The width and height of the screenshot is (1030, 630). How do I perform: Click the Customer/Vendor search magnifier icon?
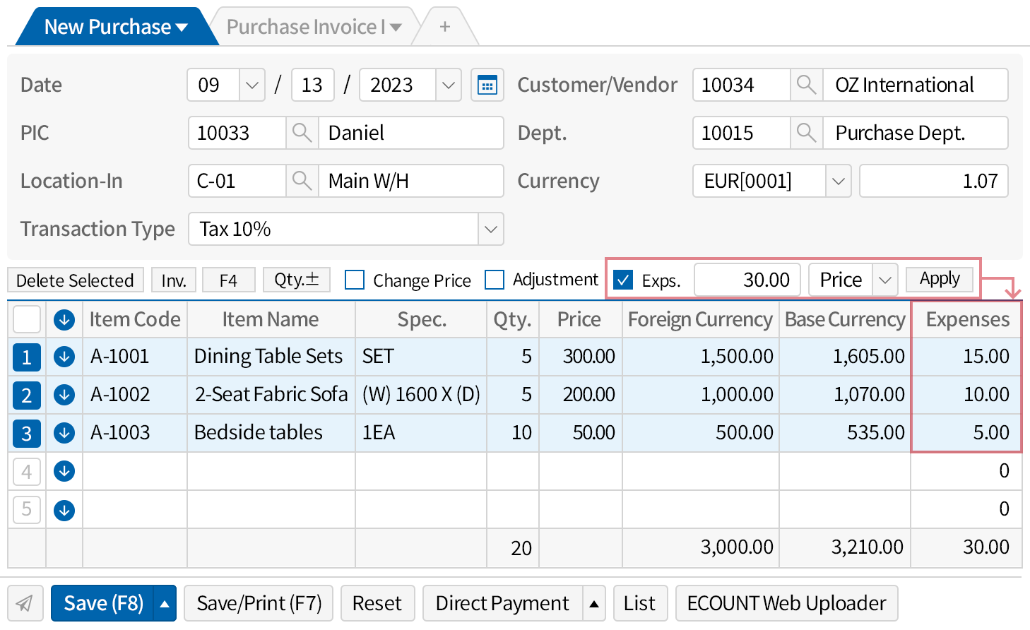pyautogui.click(x=806, y=85)
